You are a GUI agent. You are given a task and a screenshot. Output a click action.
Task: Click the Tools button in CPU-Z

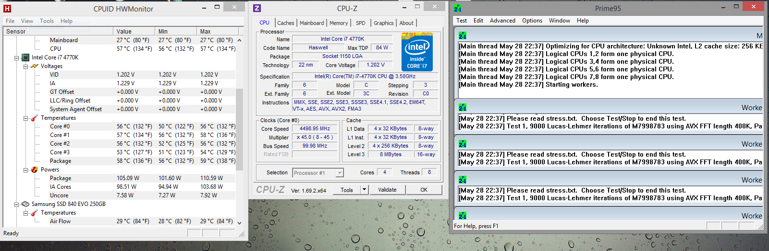pyautogui.click(x=347, y=190)
